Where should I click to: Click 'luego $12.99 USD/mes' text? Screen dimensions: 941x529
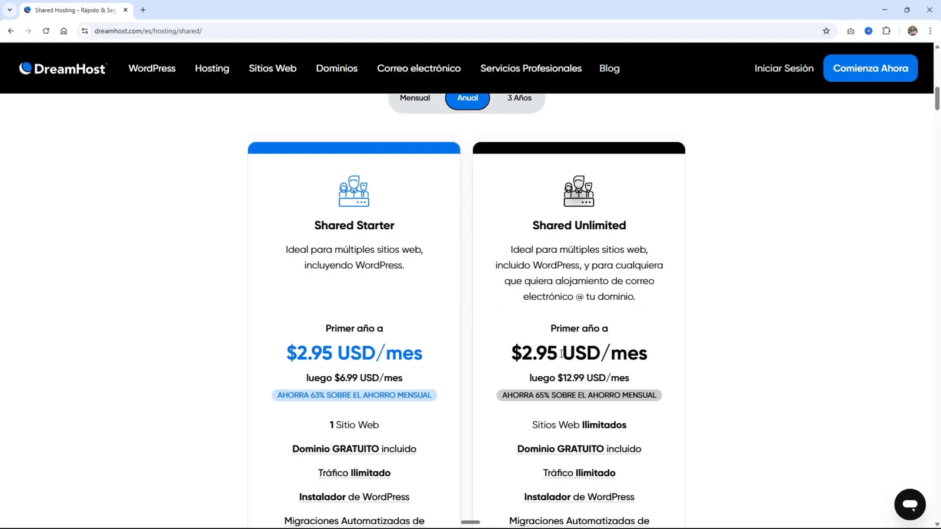click(x=579, y=378)
